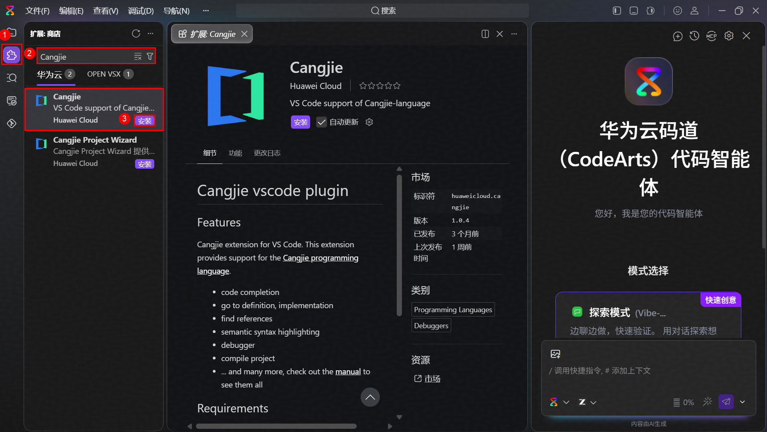Click the context usage 0% indicator
Screen dimensions: 767x432
(x=684, y=402)
